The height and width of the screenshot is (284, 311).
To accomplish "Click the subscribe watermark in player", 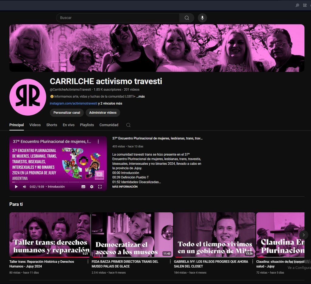I will point(99,175).
